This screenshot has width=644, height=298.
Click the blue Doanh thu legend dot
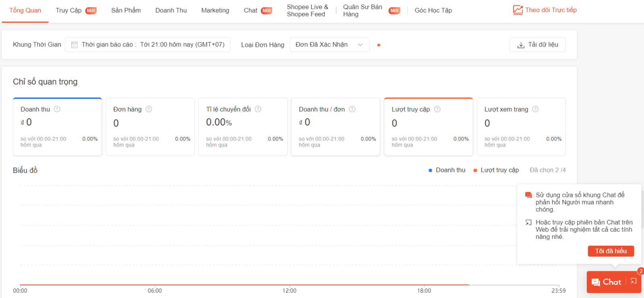[430, 170]
